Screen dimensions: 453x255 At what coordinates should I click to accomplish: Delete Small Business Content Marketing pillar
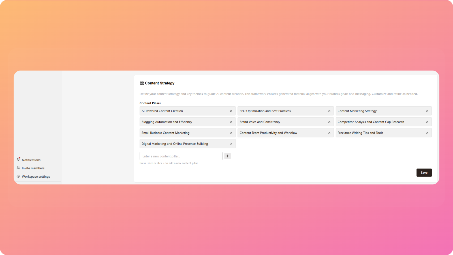(231, 133)
